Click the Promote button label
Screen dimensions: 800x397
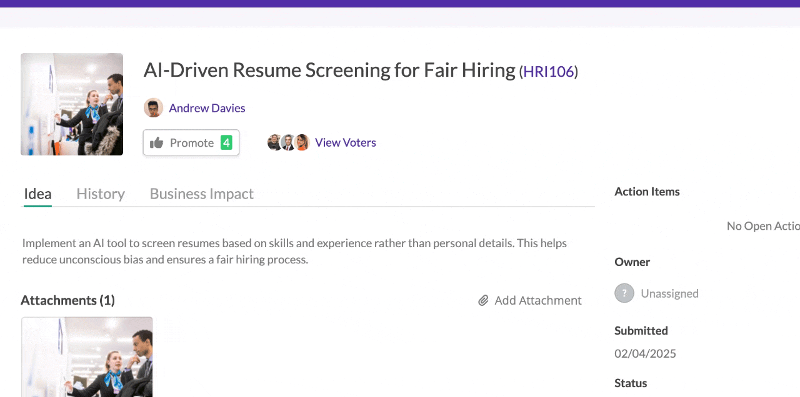(x=192, y=143)
